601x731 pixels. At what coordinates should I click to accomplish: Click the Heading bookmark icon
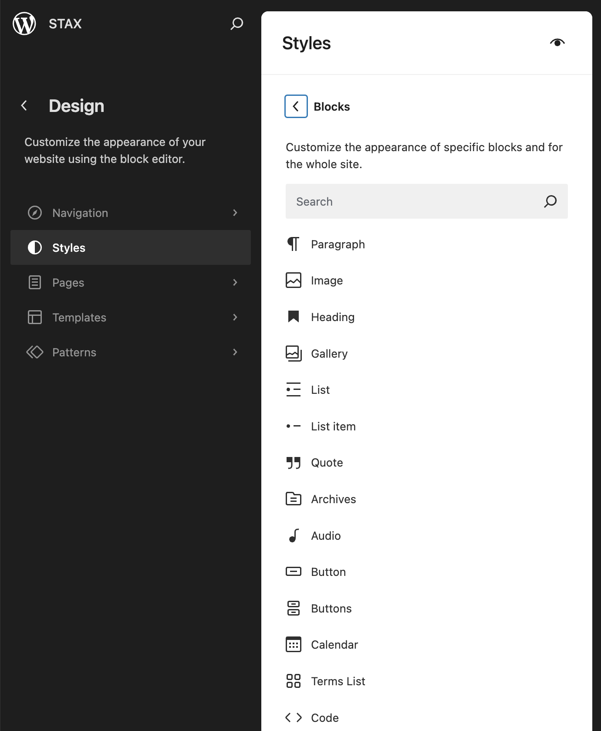tap(294, 317)
